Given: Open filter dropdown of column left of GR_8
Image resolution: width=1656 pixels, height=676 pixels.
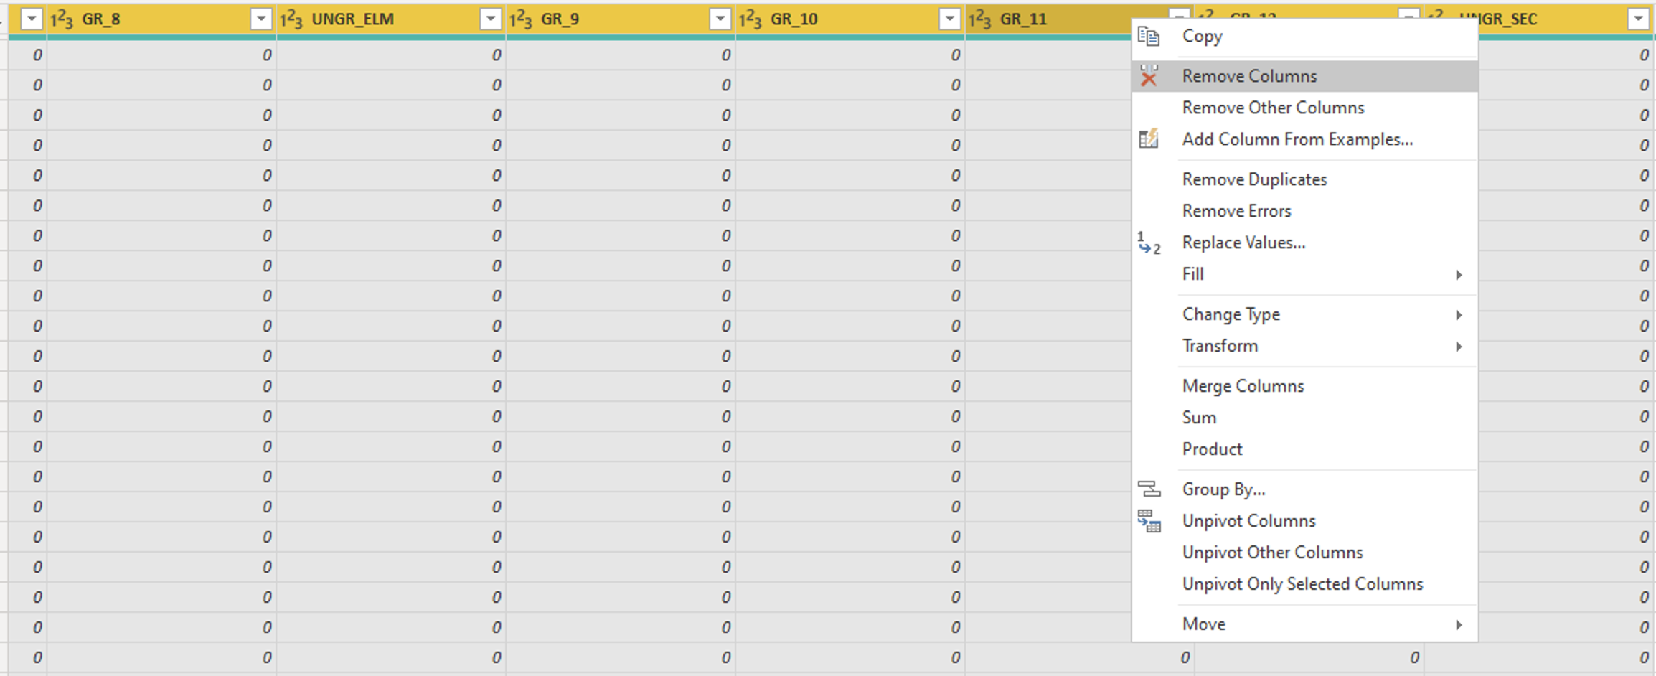Looking at the screenshot, I should pos(32,19).
